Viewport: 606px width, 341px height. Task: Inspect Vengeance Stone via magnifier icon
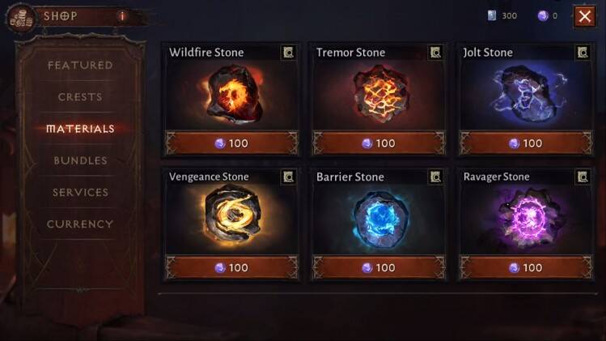coord(288,177)
